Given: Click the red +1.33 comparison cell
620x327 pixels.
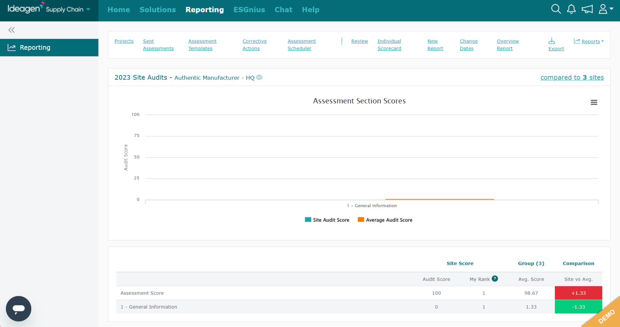Looking at the screenshot, I should coord(578,293).
